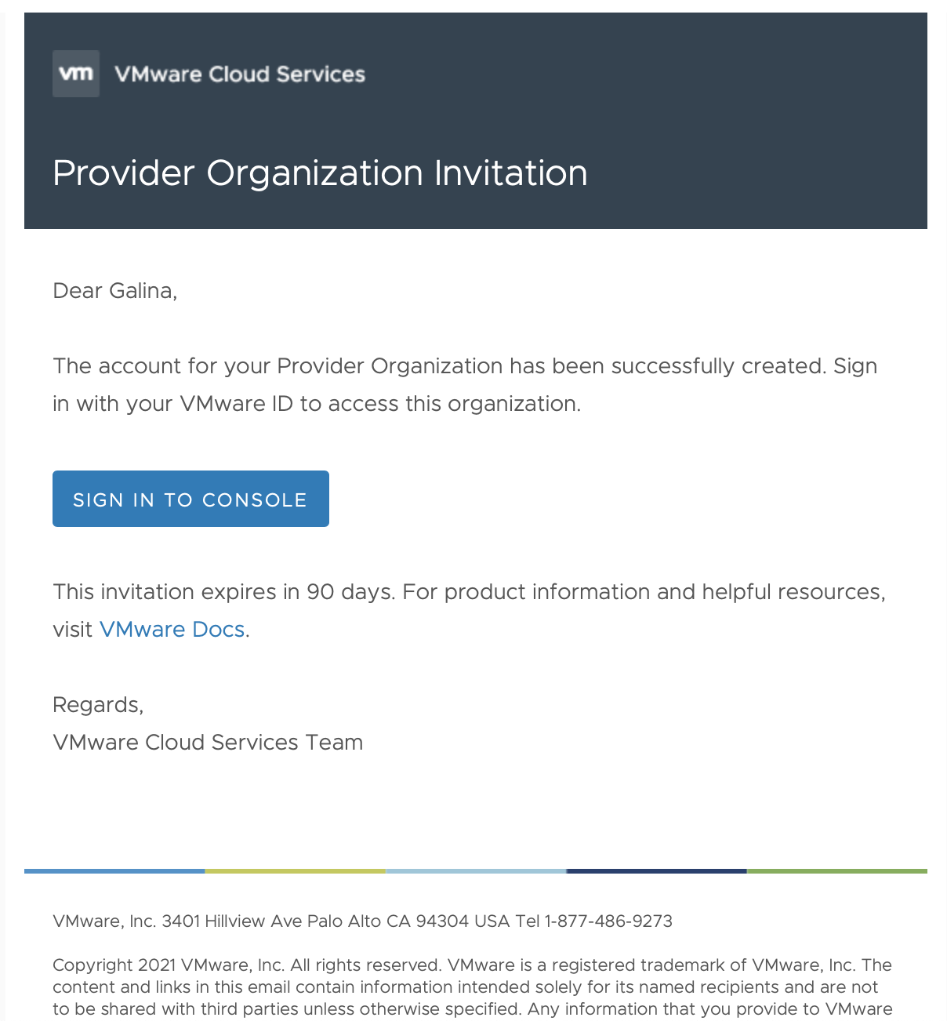
Task: Click the blue segment of the divider bar
Action: tap(114, 871)
